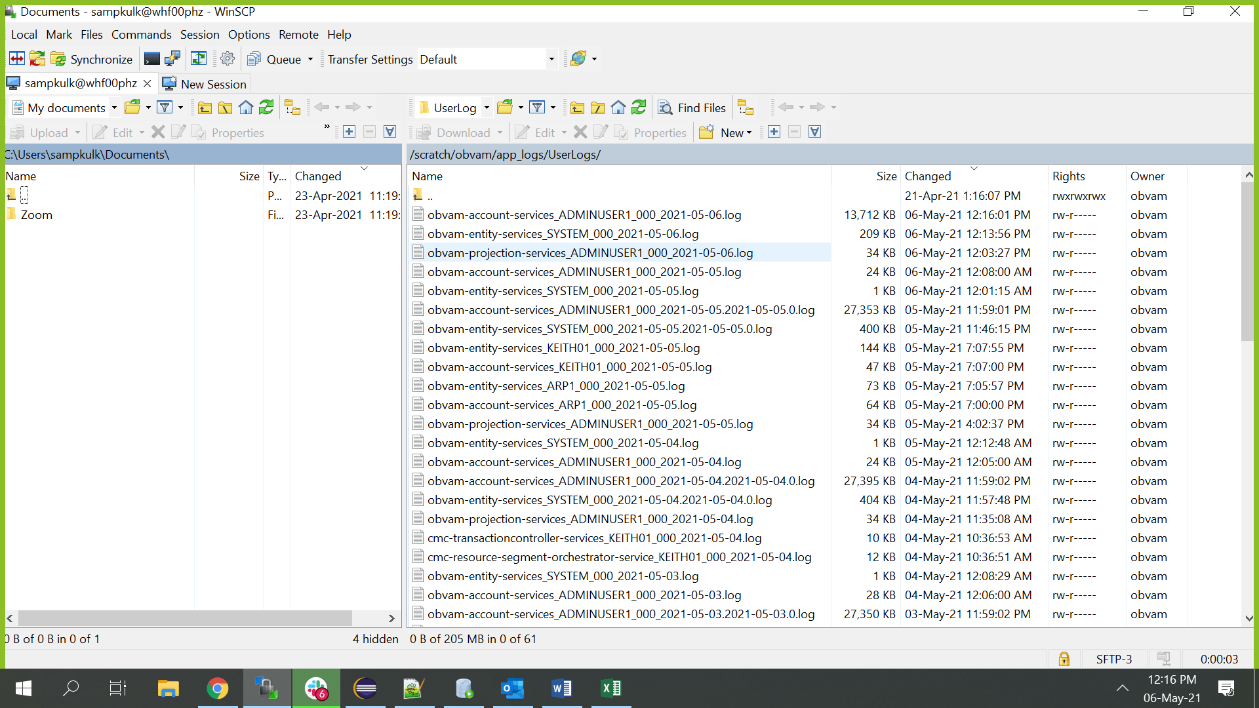Open the Commands menu
Screen dimensions: 1259x708
pyautogui.click(x=141, y=35)
